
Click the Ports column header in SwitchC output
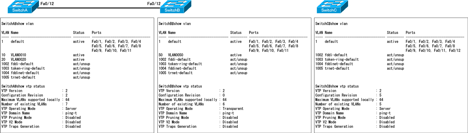(410, 33)
